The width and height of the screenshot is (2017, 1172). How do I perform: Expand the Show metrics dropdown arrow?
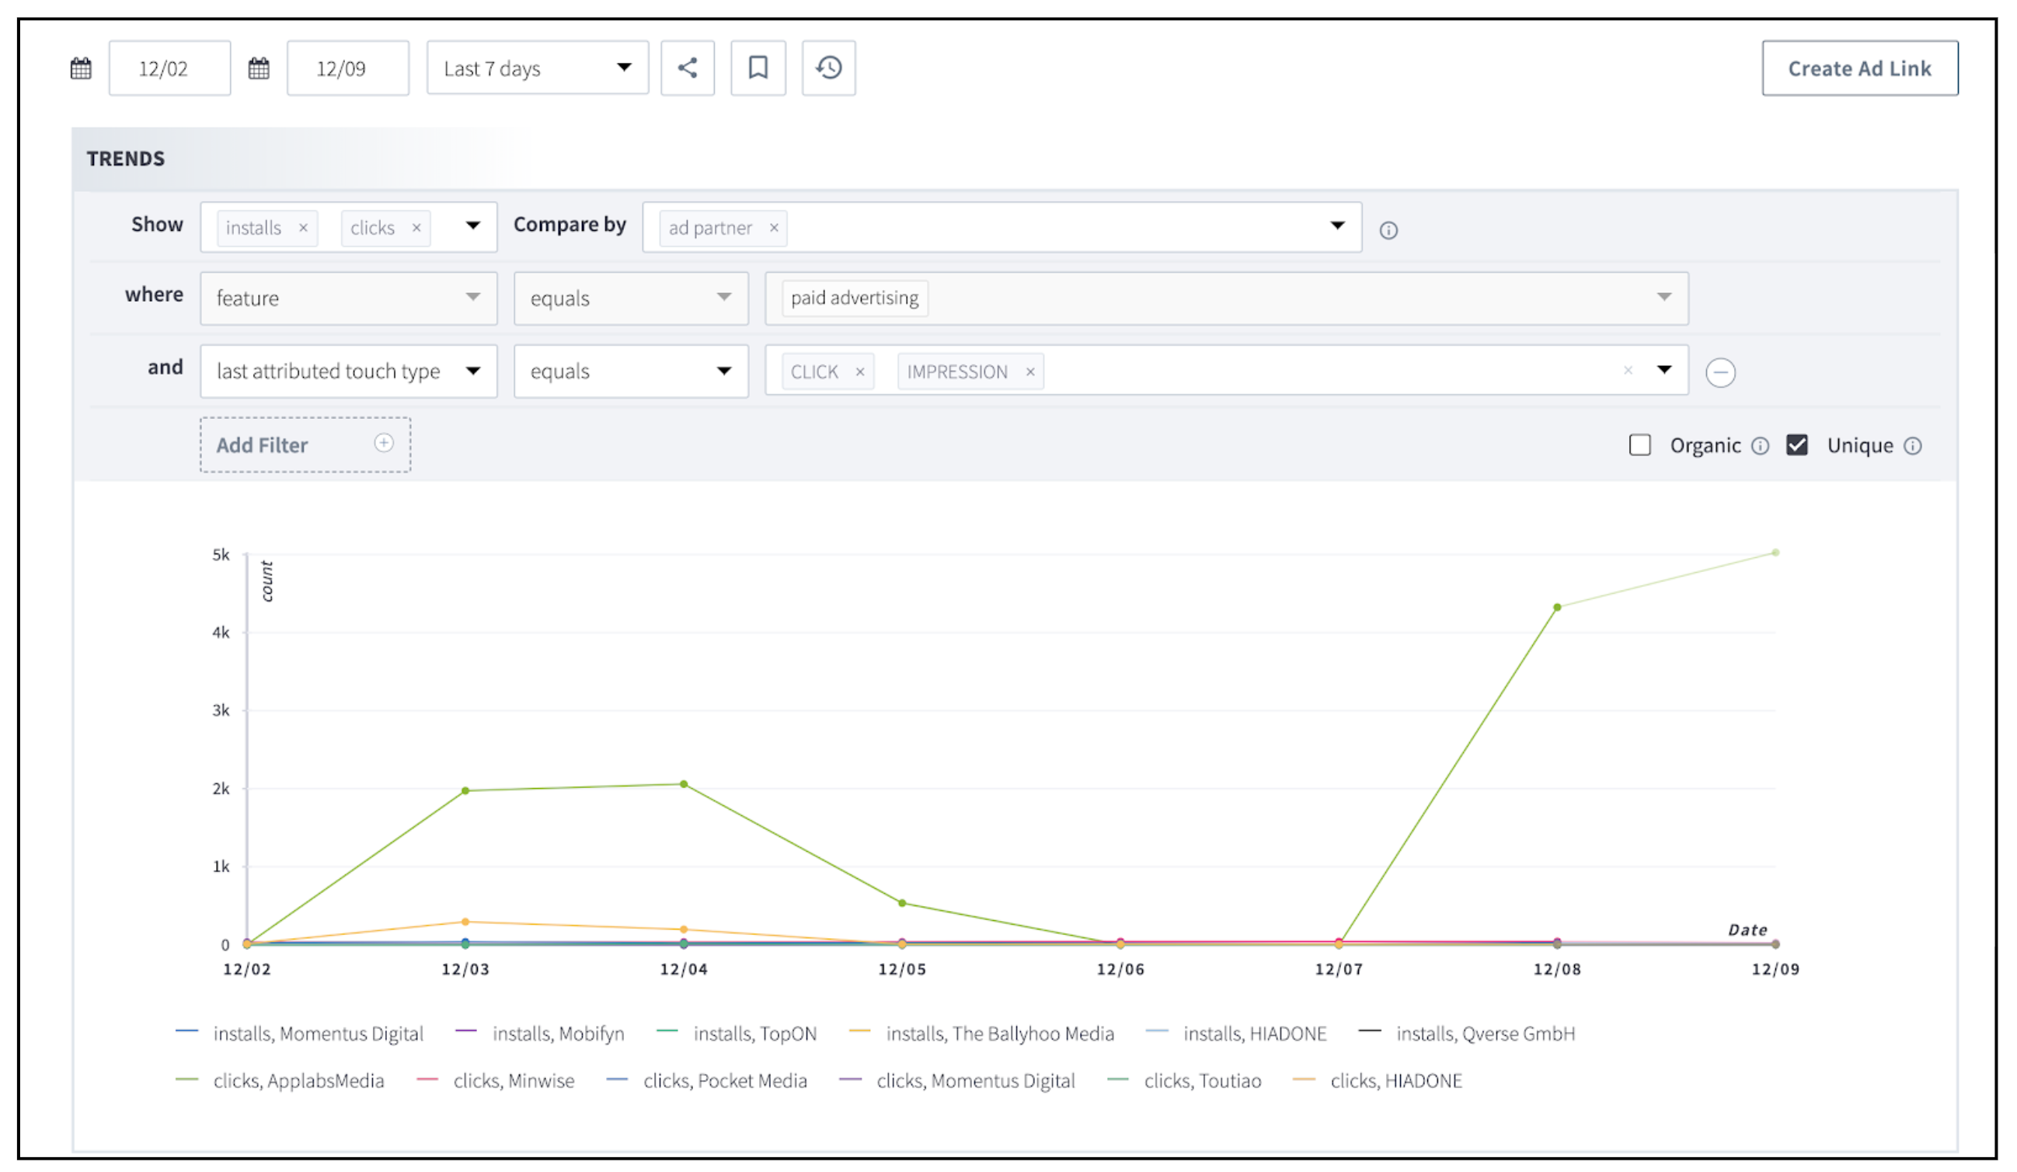point(473,225)
